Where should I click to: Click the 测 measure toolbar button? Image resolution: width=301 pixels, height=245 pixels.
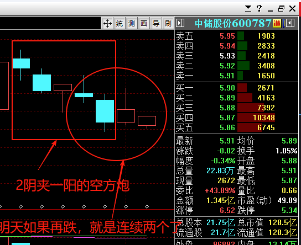pyautogui.click(x=132, y=24)
